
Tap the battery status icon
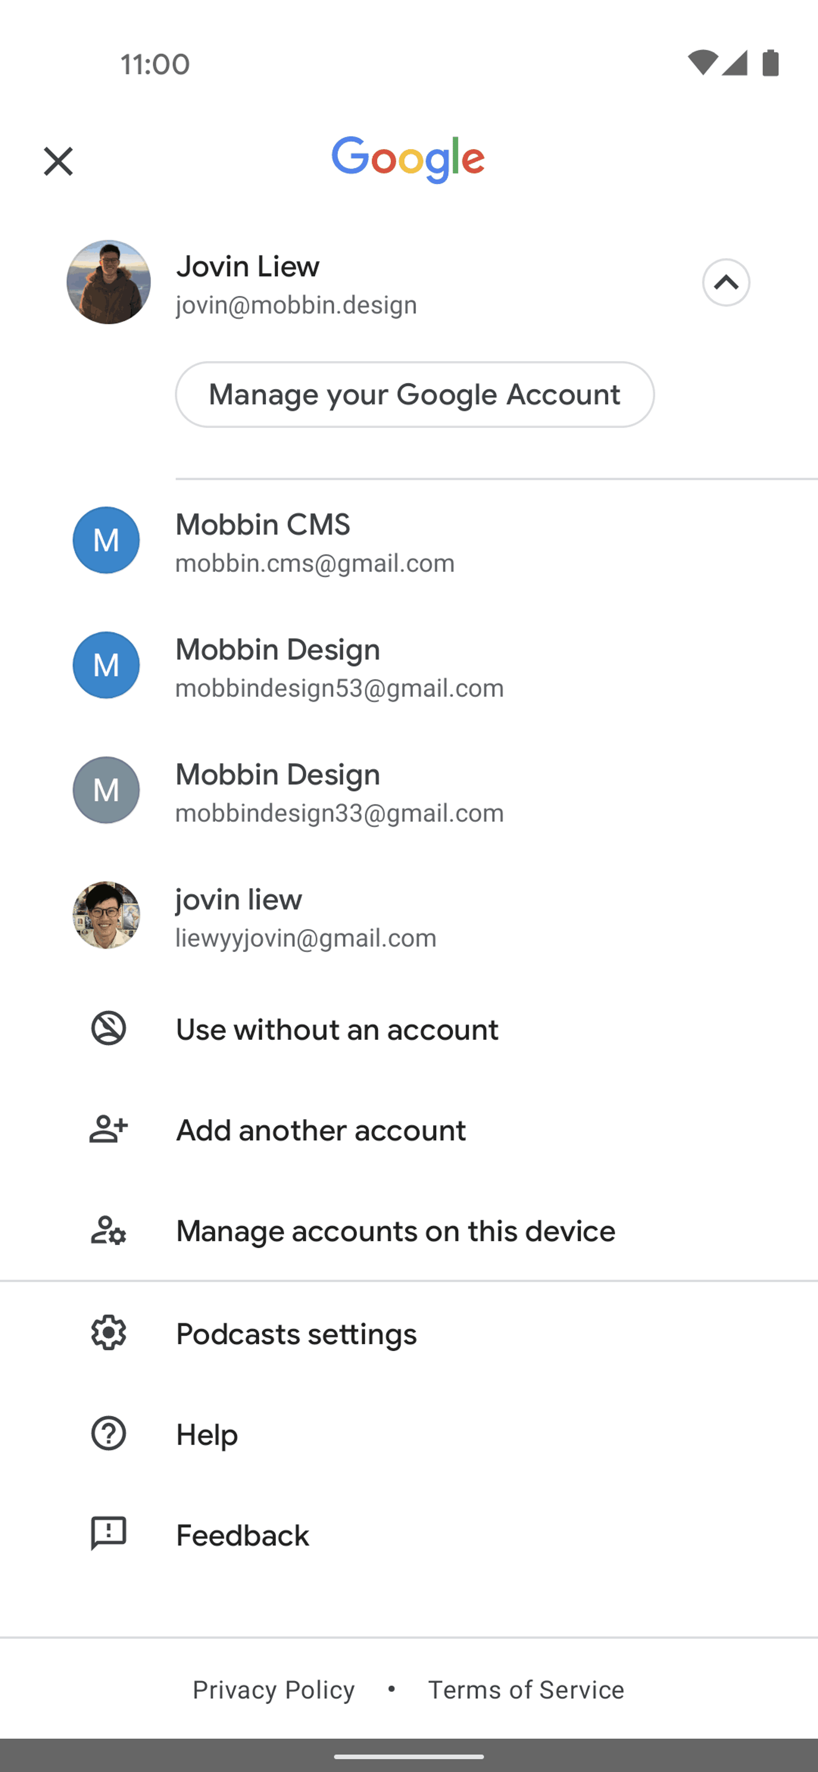click(771, 63)
